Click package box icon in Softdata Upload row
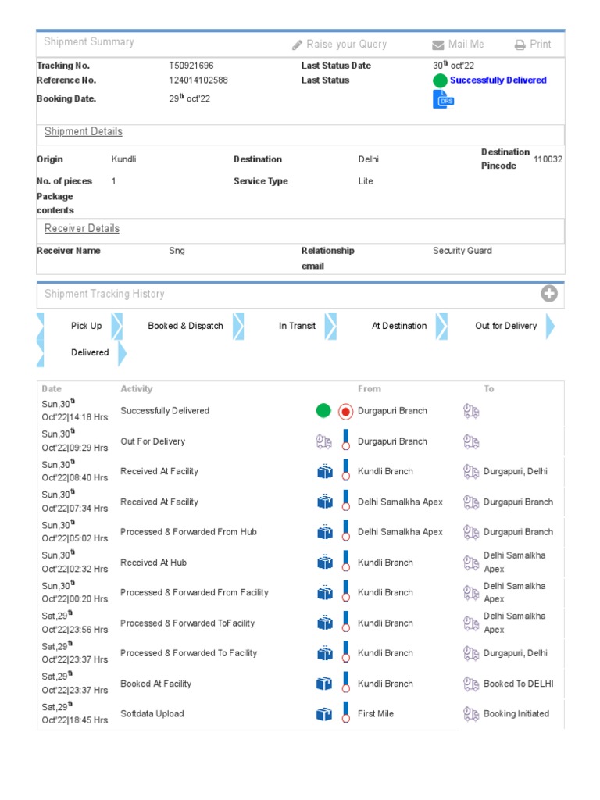The height and width of the screenshot is (800, 600). coord(324,714)
